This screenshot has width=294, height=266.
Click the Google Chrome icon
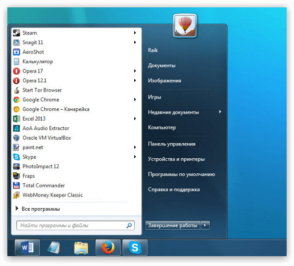tap(17, 100)
